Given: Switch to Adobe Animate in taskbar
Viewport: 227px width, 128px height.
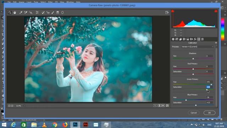Looking at the screenshot, I should (85, 125).
